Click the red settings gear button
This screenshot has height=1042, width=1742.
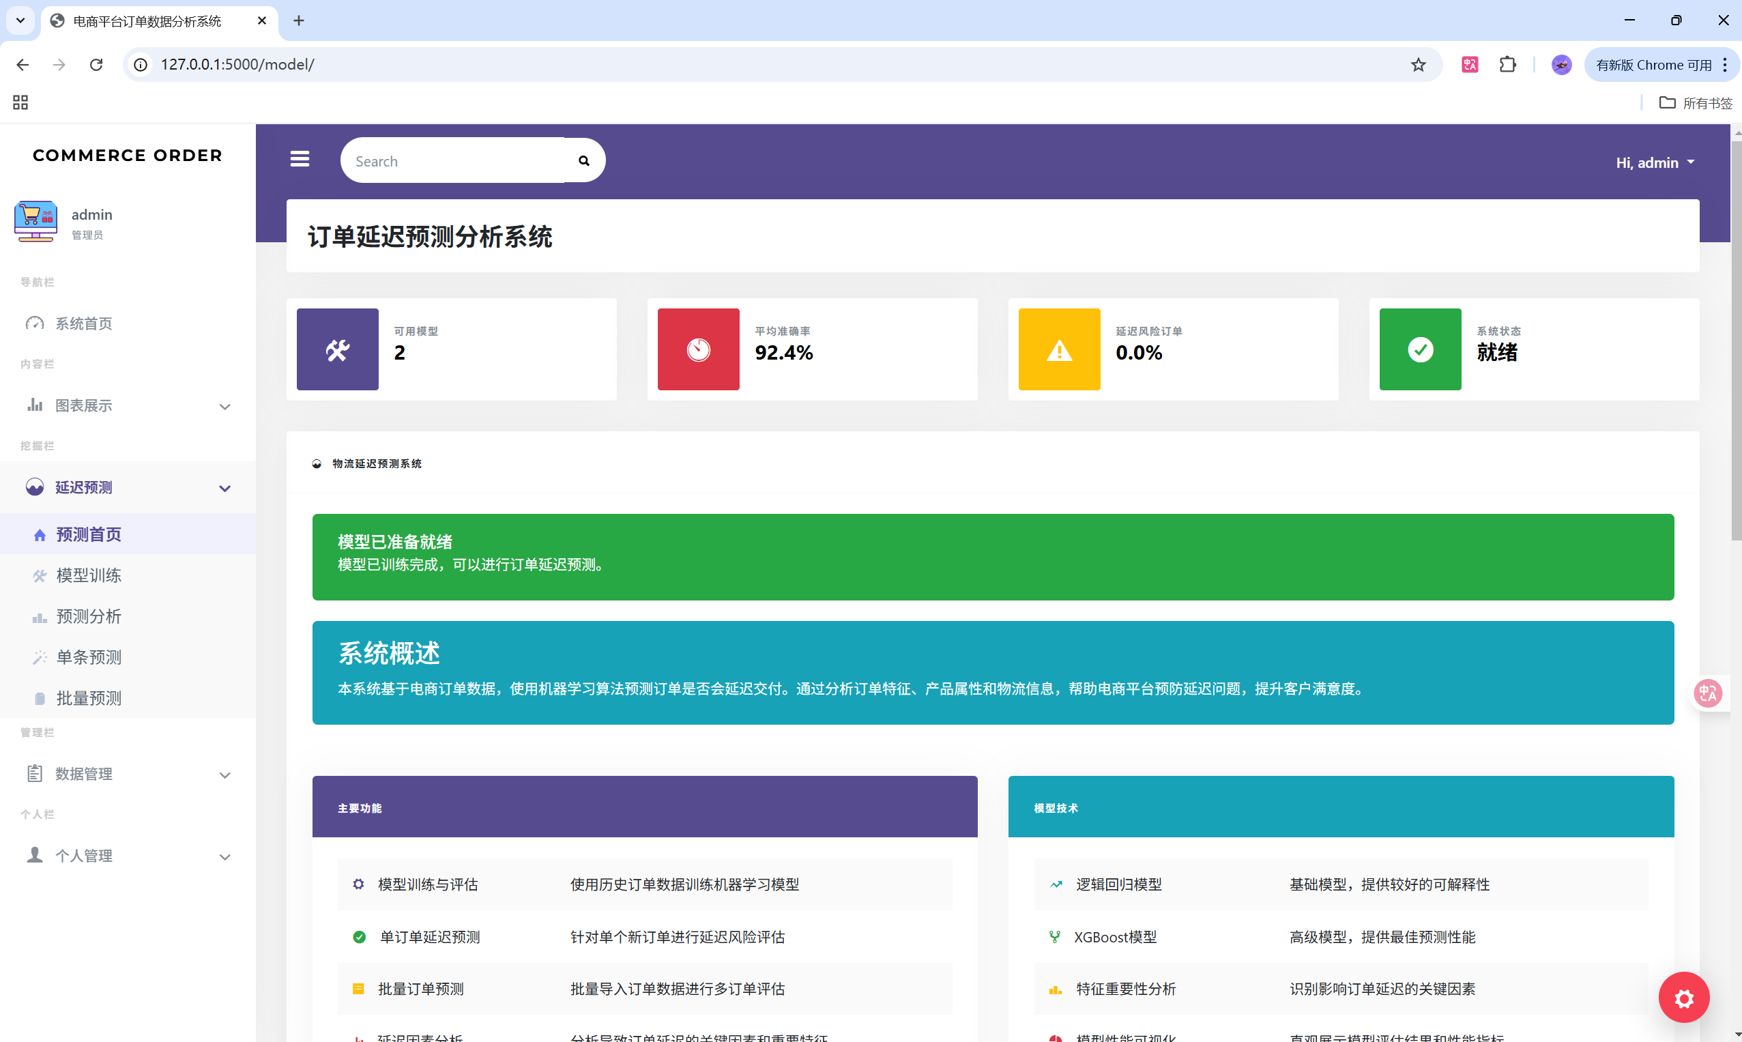(x=1683, y=997)
